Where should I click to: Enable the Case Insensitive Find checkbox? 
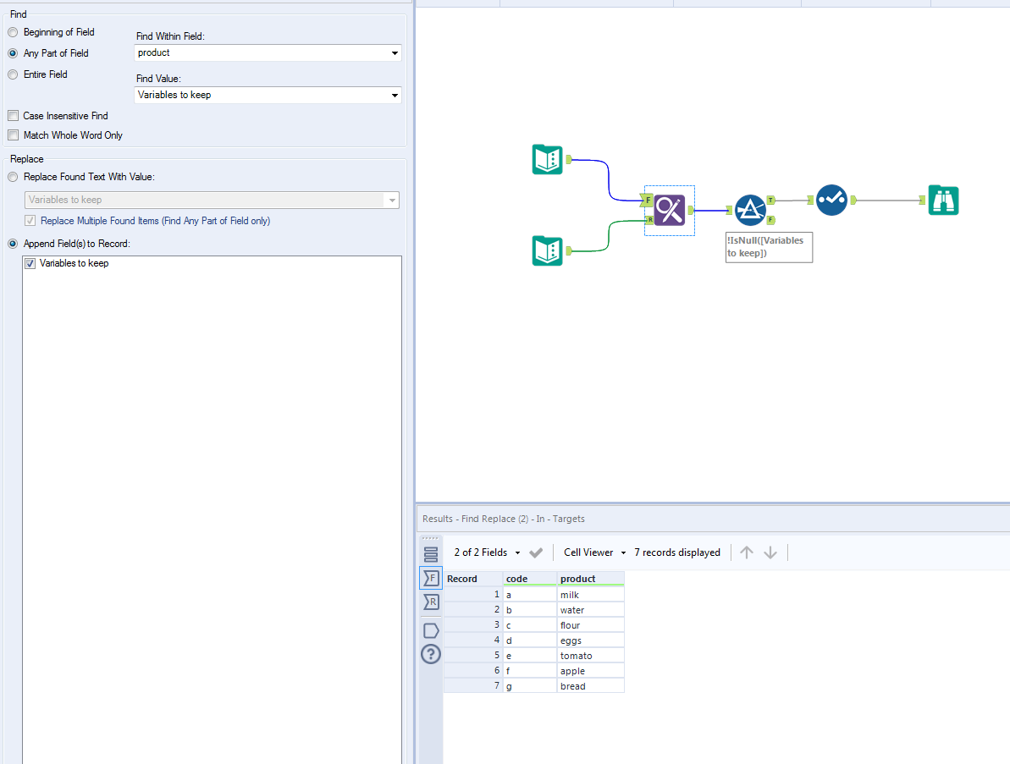[13, 116]
